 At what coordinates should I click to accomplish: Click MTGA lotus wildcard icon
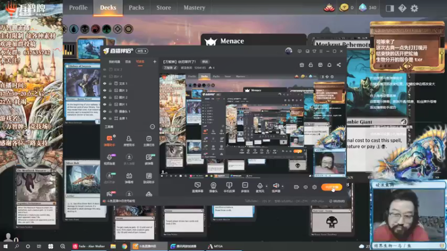point(329,8)
